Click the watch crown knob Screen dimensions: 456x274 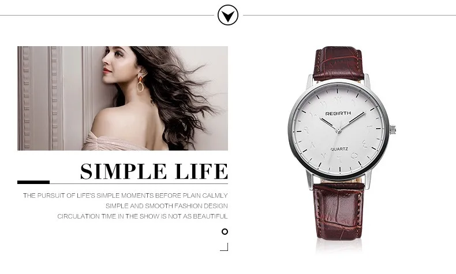[x=393, y=129]
